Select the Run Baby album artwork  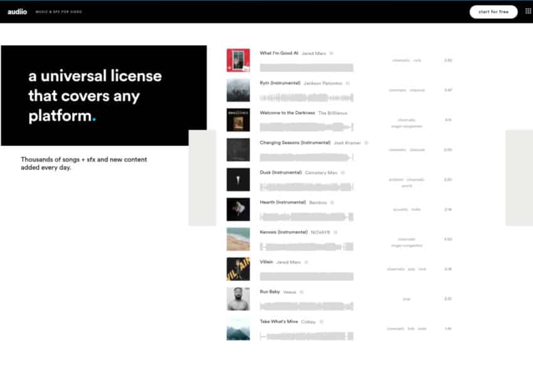coord(238,299)
